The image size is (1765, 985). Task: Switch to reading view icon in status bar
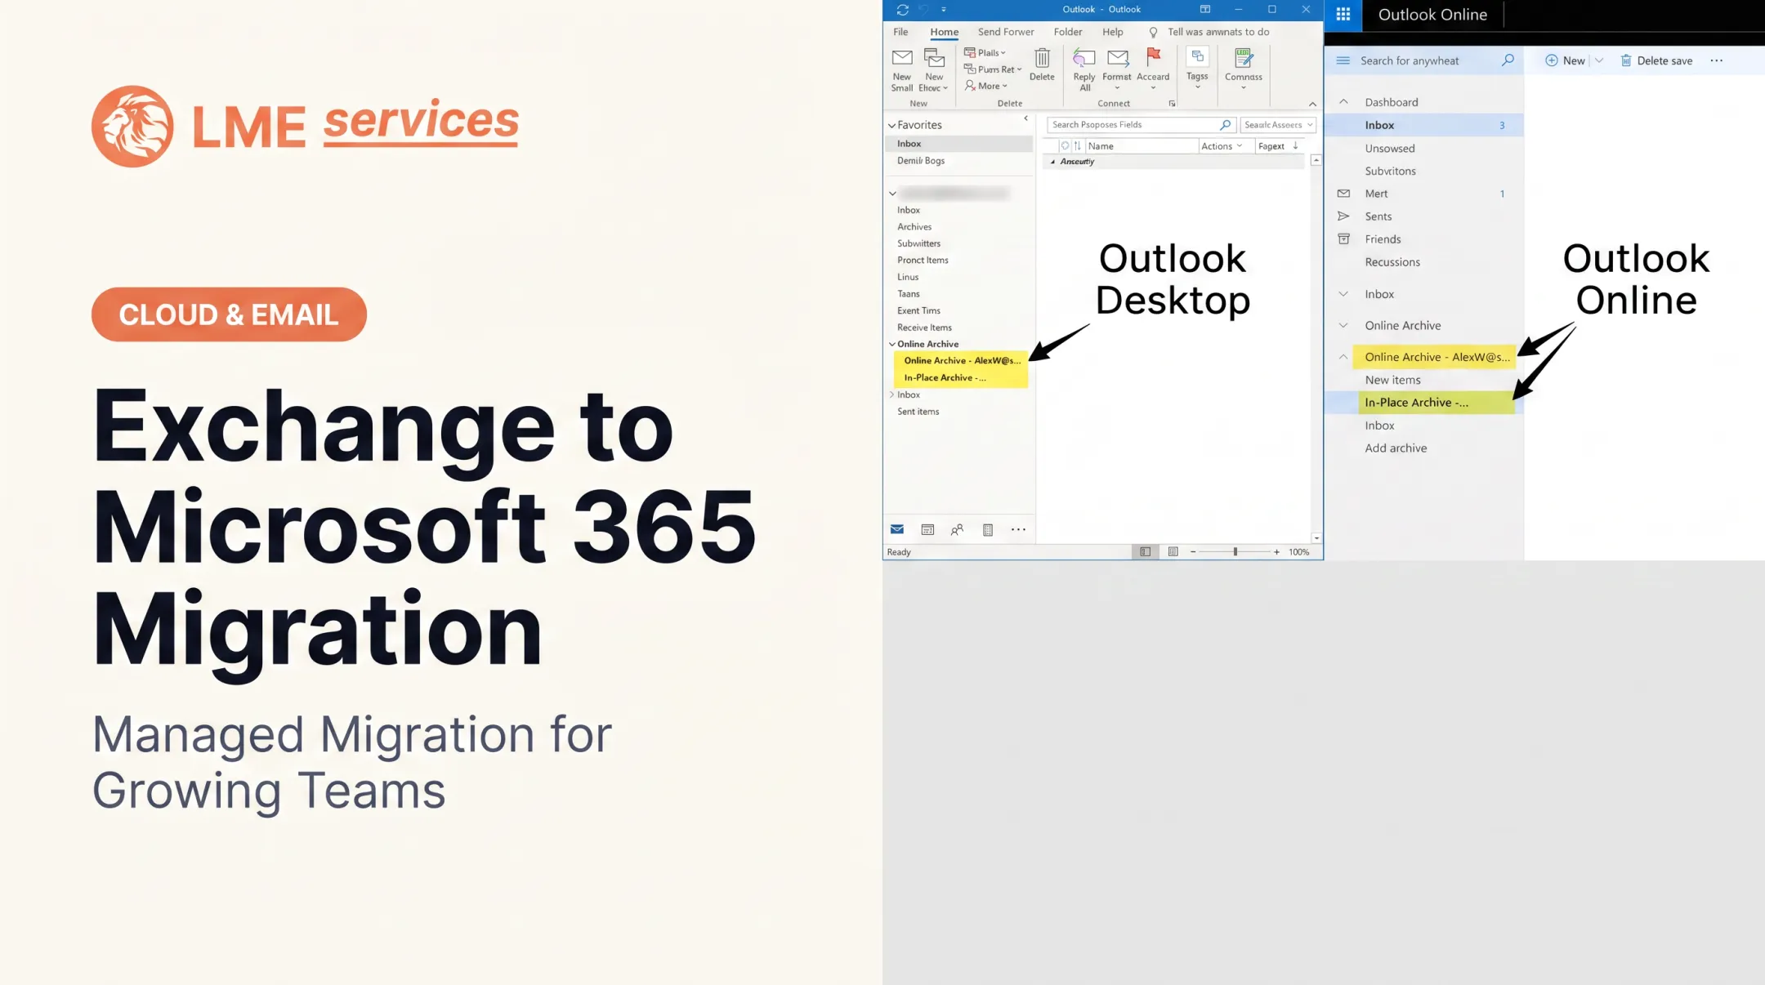(1173, 552)
